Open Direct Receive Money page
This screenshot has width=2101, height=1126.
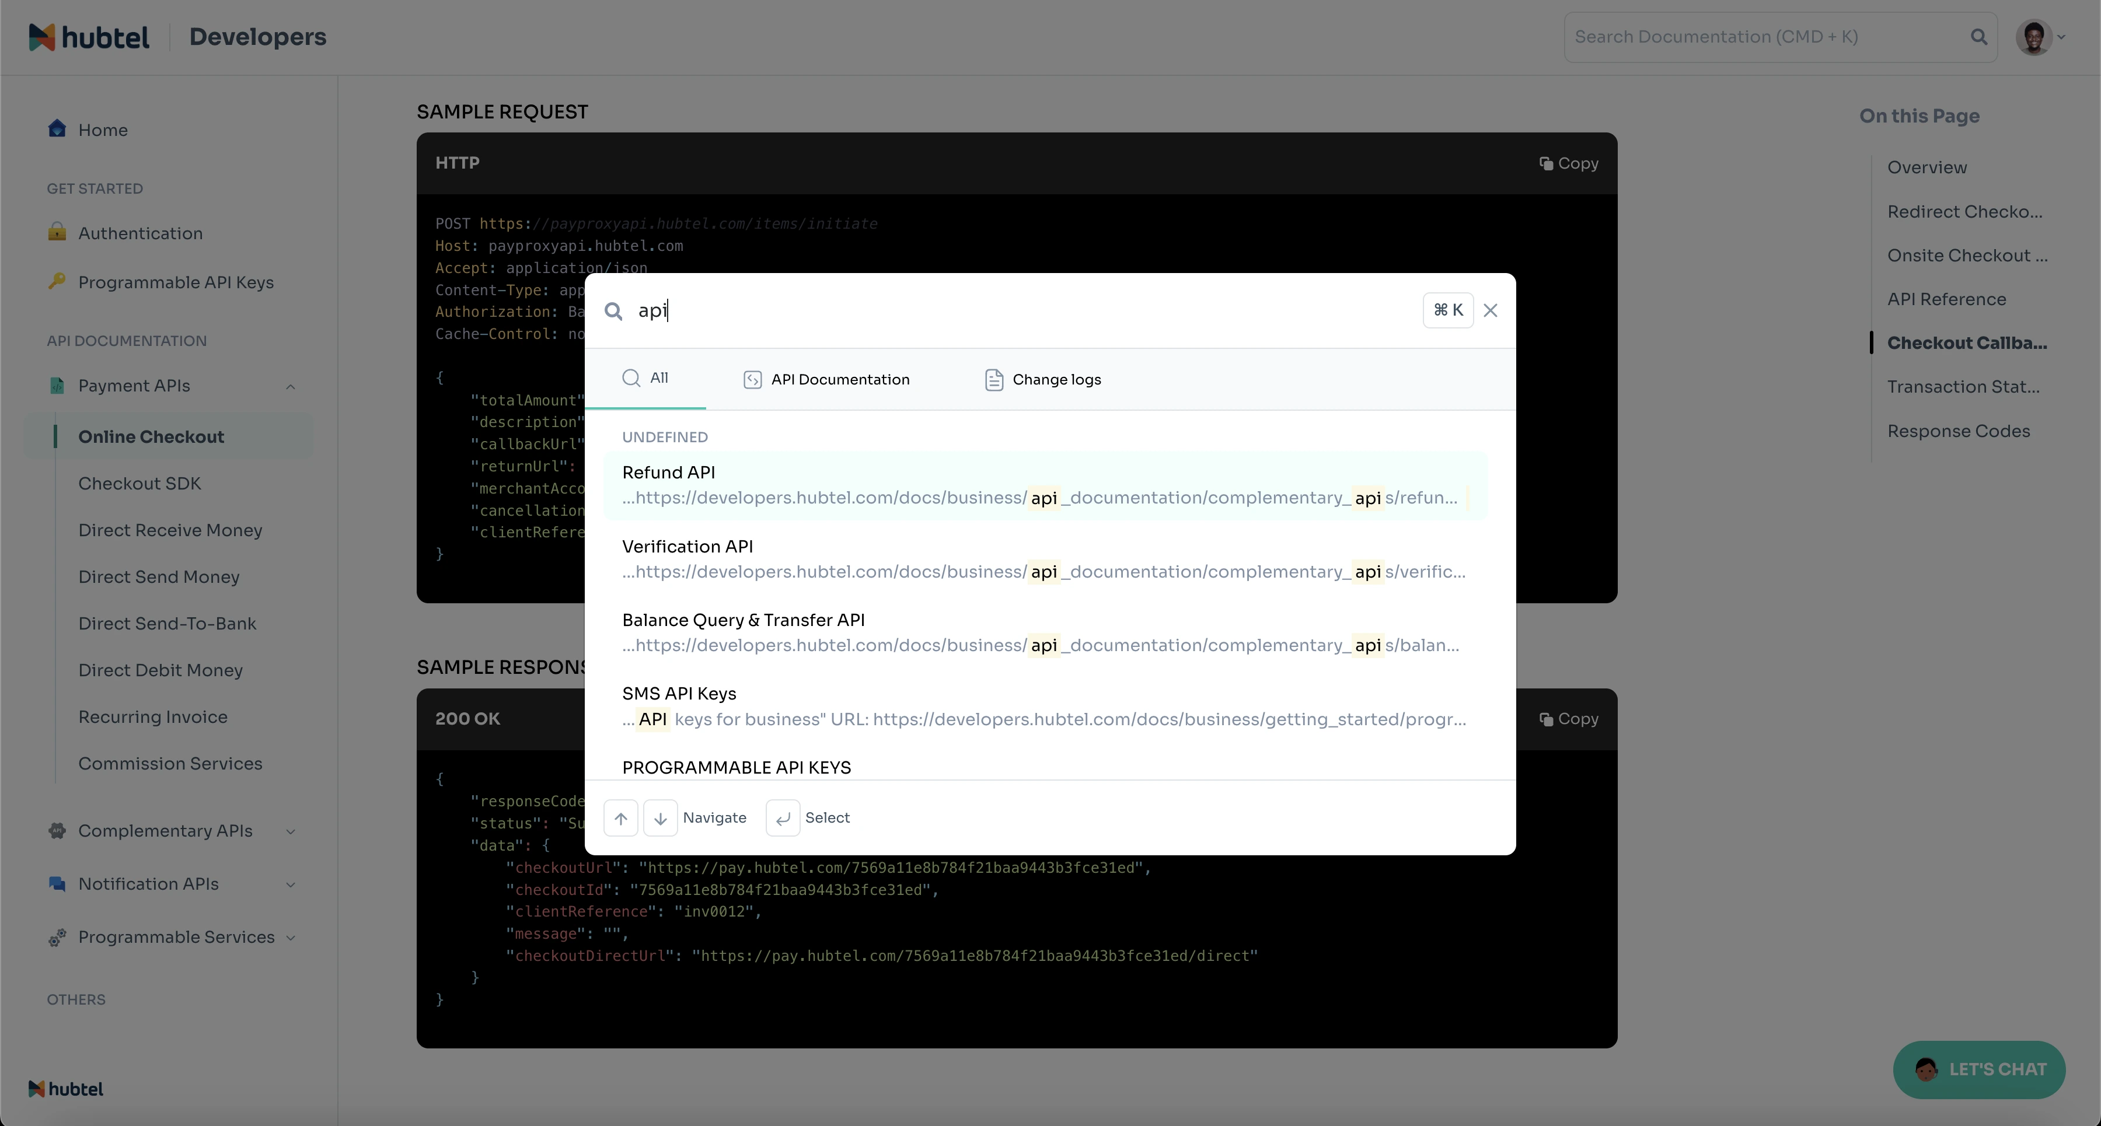(x=170, y=530)
